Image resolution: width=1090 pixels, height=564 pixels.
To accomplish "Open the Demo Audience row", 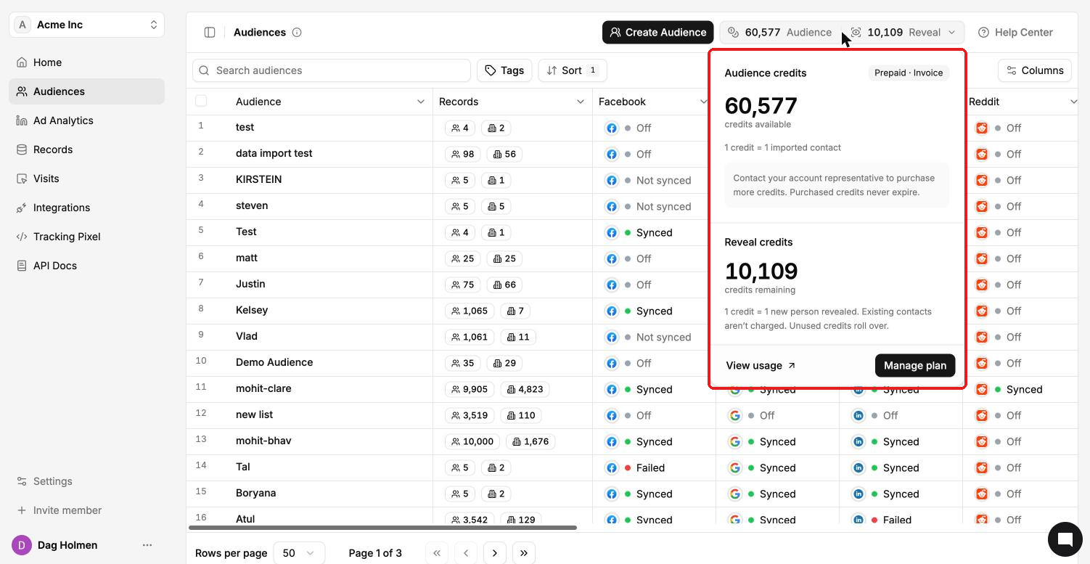I will (274, 362).
